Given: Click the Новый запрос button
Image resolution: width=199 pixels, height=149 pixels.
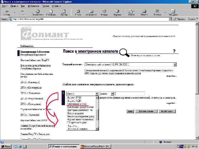Looking at the screenshot, I should (x=167, y=111).
